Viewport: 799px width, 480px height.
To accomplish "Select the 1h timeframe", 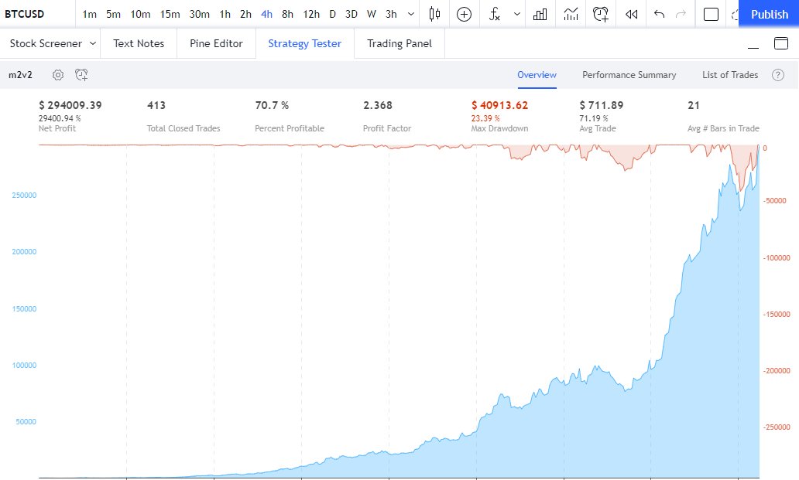I will 225,14.
